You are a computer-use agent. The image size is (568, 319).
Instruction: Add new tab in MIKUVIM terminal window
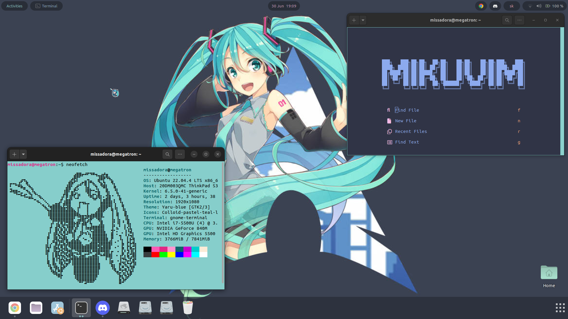pyautogui.click(x=354, y=20)
